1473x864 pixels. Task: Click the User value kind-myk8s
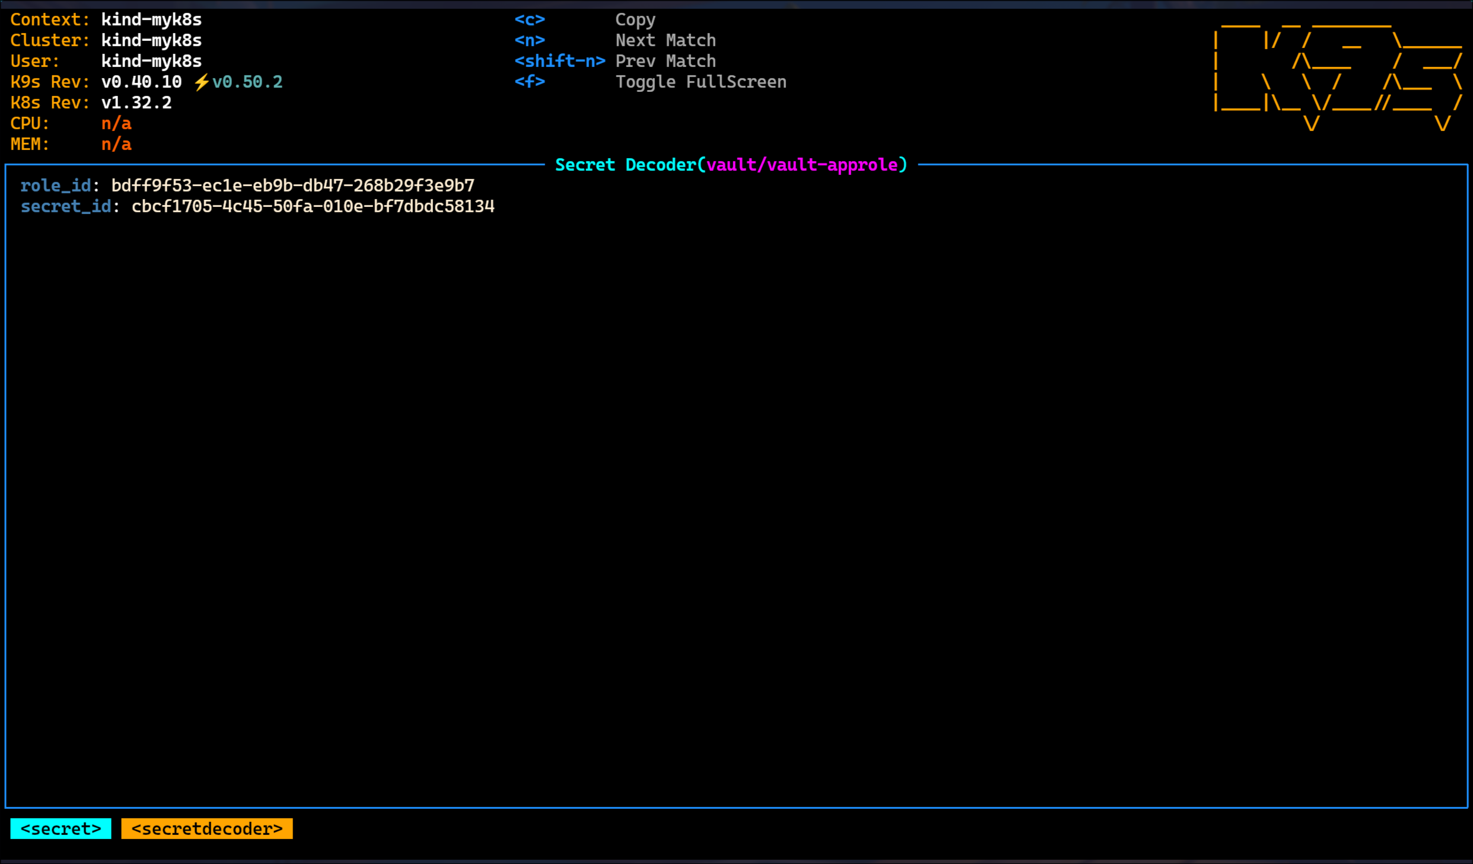click(x=151, y=61)
